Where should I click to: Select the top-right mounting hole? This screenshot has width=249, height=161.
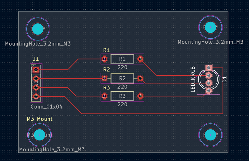pyautogui.click(x=210, y=27)
